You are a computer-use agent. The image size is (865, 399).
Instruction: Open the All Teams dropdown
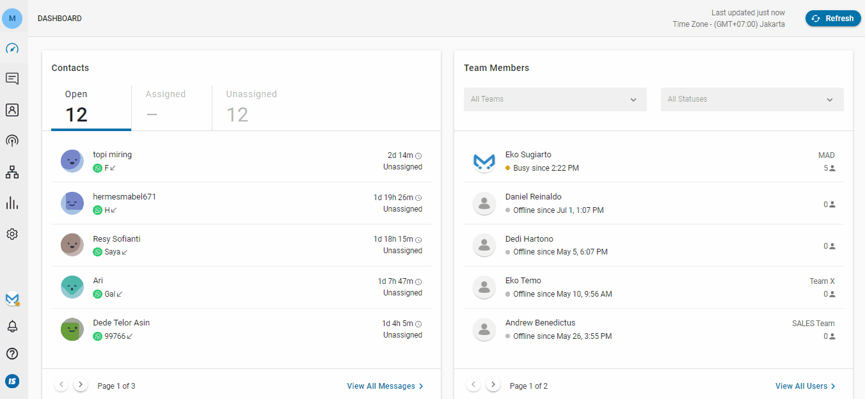pyautogui.click(x=554, y=99)
